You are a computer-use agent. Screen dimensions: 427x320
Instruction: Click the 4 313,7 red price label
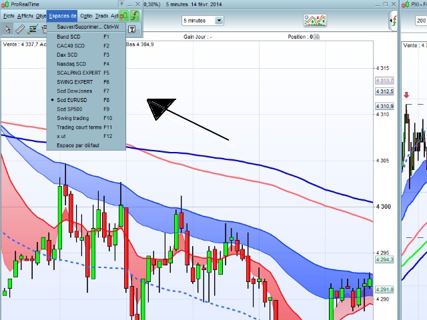click(384, 81)
